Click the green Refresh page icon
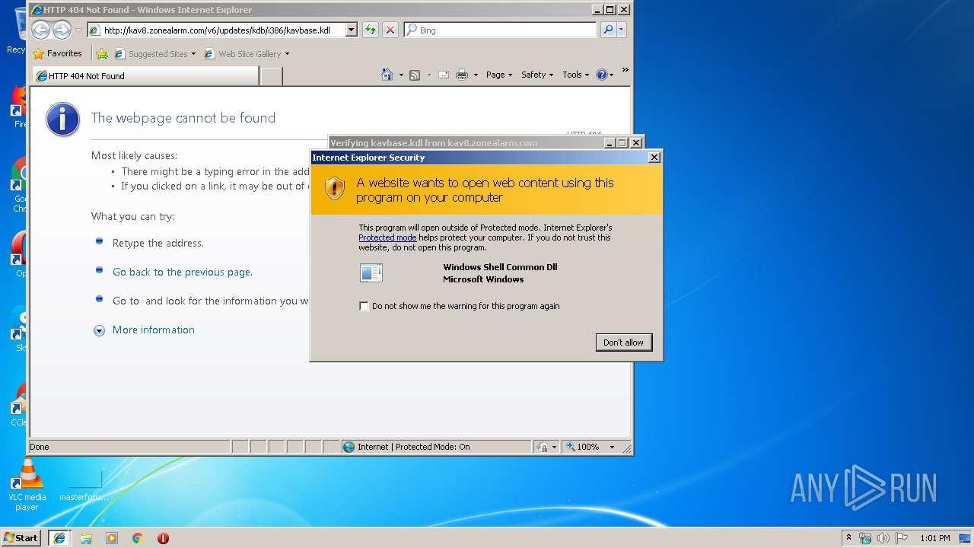The image size is (974, 548). 371,30
